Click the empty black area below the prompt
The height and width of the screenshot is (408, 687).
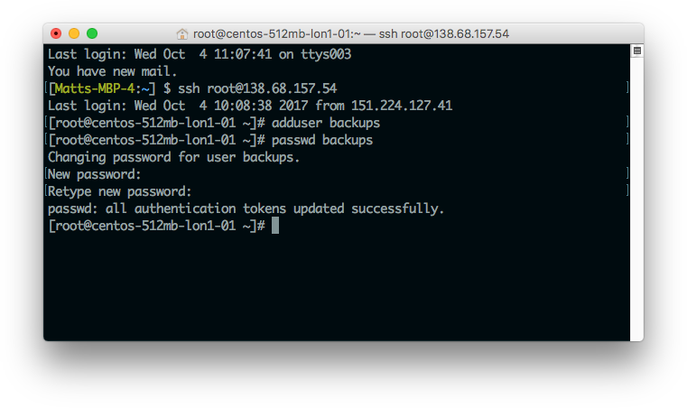tap(337, 287)
